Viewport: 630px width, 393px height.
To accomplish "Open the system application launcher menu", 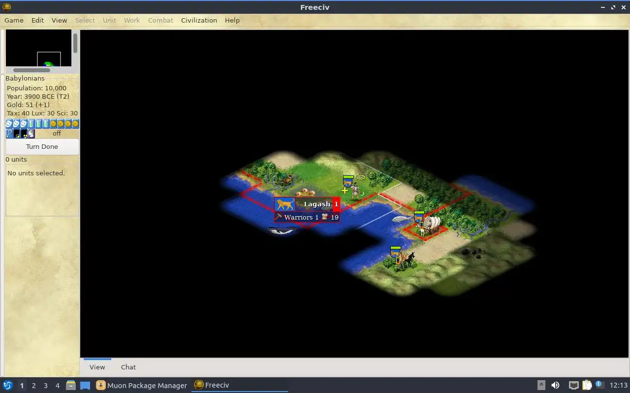I will (x=7, y=385).
